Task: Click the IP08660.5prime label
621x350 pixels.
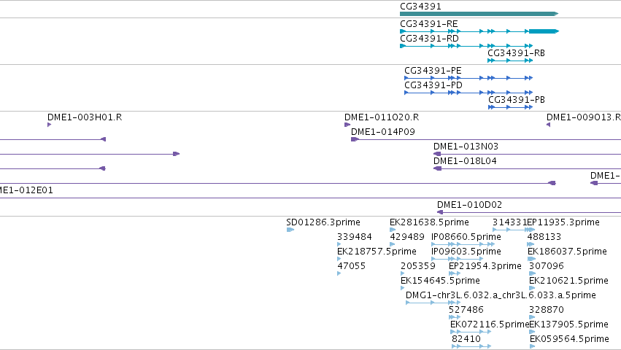Action: (466, 237)
